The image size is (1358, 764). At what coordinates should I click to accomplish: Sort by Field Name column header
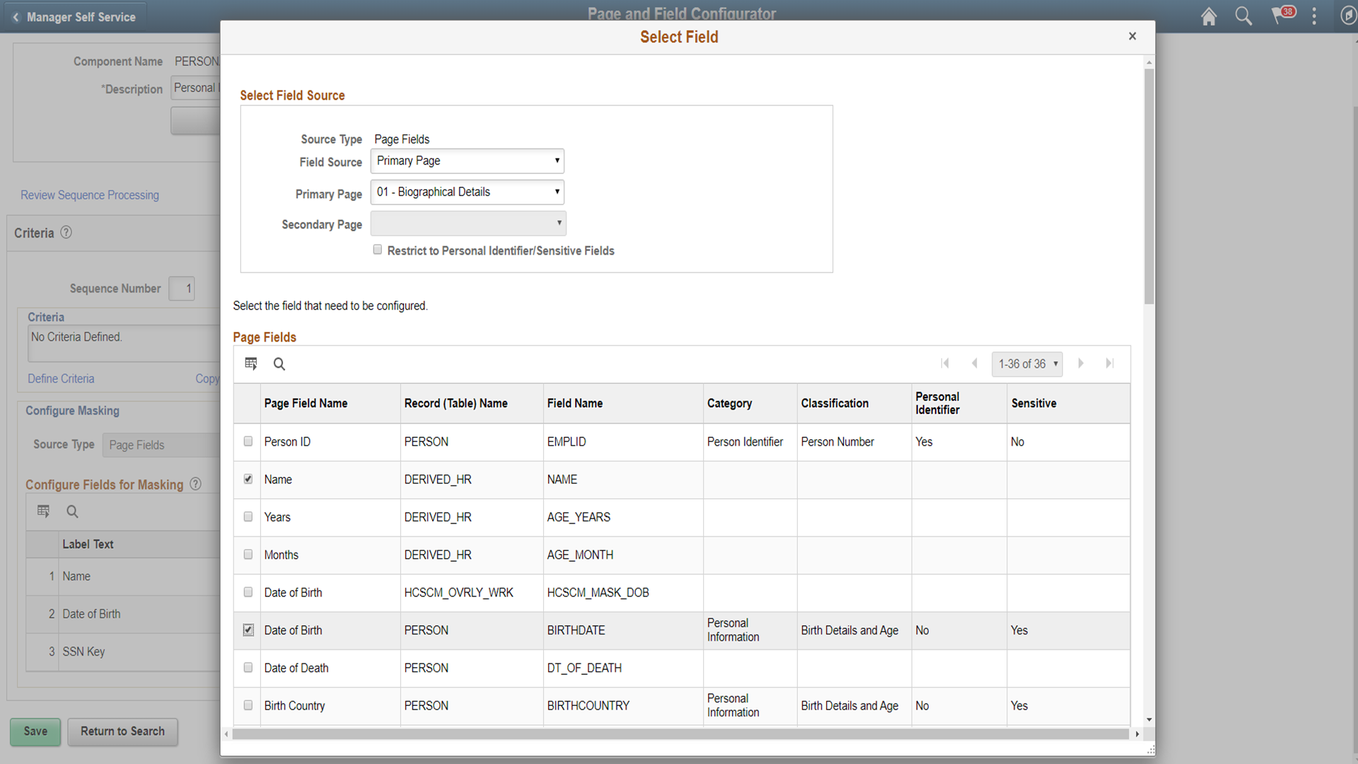574,403
